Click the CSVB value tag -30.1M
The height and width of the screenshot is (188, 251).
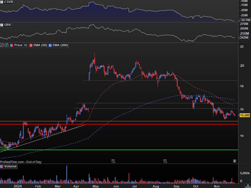click(x=245, y=20)
